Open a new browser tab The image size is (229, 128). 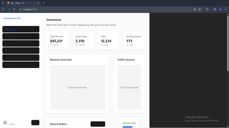click(43, 3)
